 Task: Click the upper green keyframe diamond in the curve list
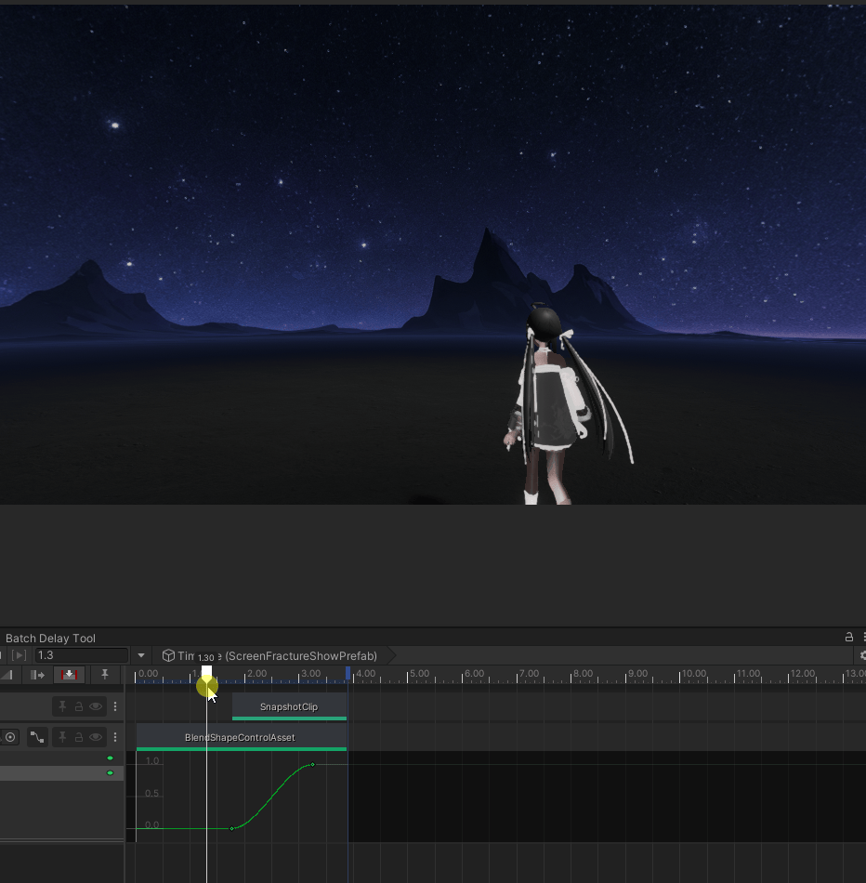(x=111, y=758)
